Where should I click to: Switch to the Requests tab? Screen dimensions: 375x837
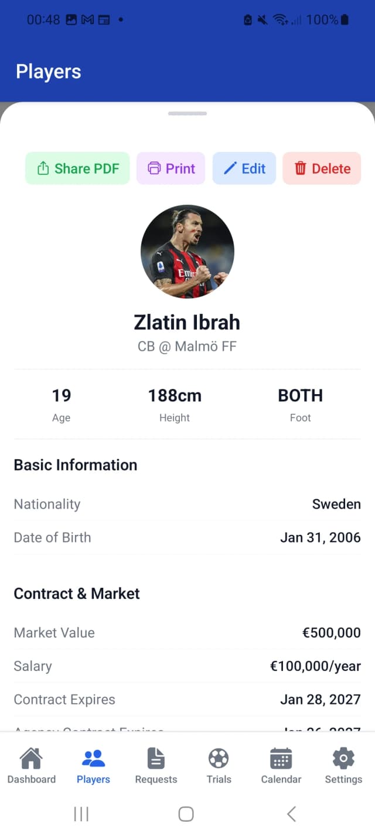pos(155,764)
